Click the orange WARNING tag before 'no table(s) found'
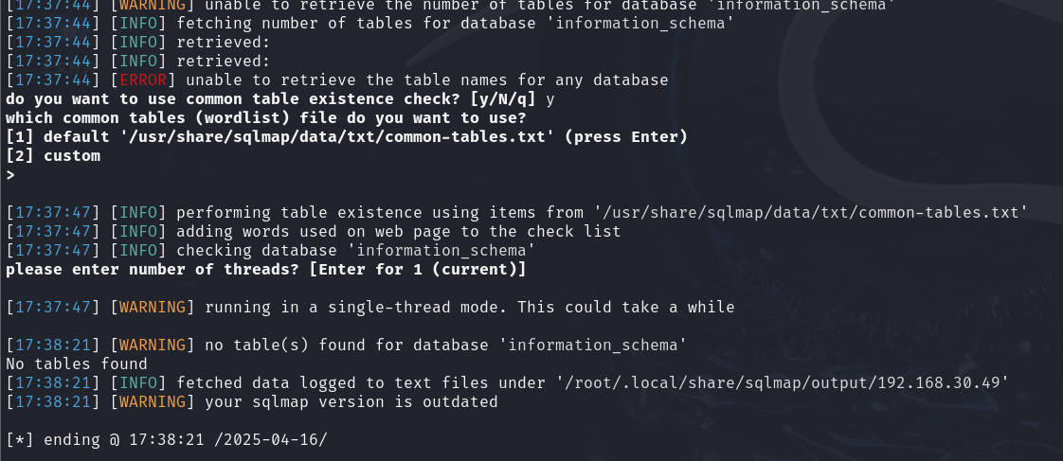The height and width of the screenshot is (461, 1063). (153, 346)
